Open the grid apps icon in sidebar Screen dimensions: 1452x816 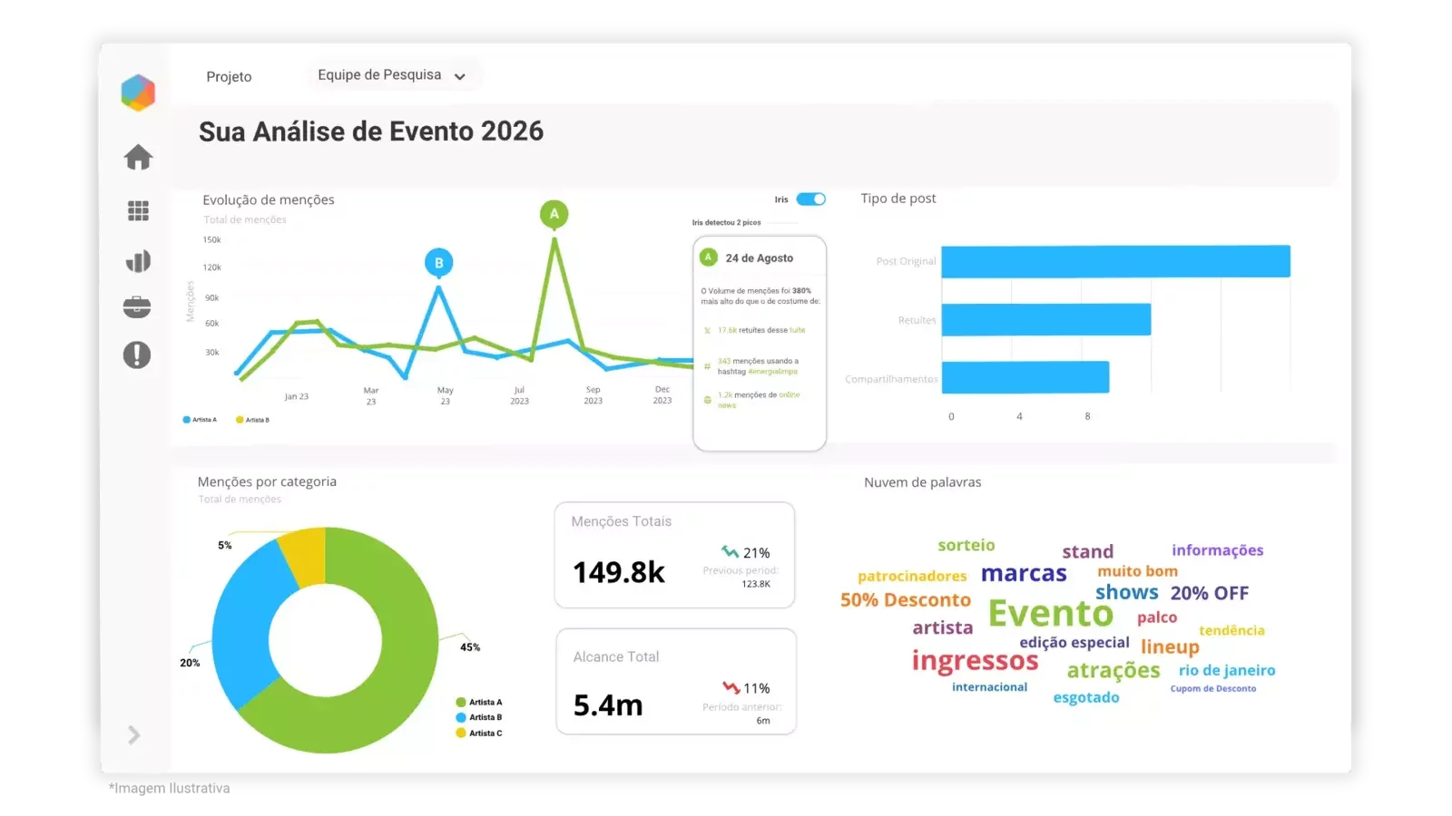click(x=138, y=211)
